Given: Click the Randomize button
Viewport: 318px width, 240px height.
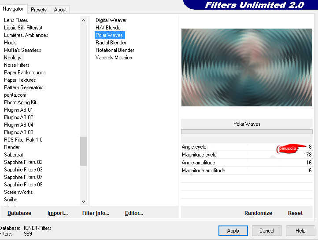Looking at the screenshot, I should 258,213.
